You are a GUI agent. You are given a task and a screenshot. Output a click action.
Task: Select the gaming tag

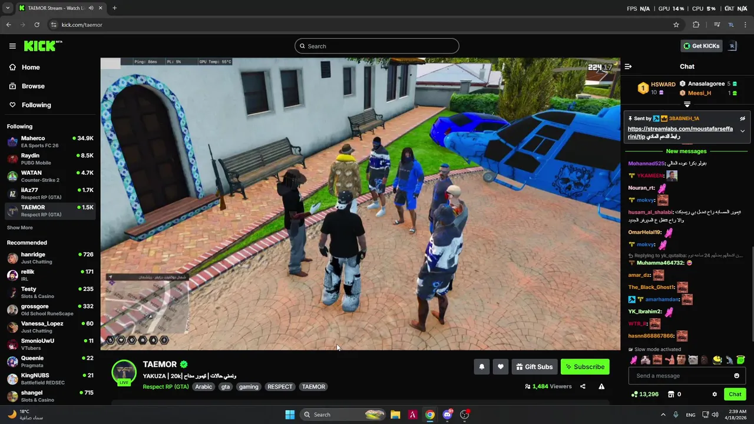[x=249, y=386]
